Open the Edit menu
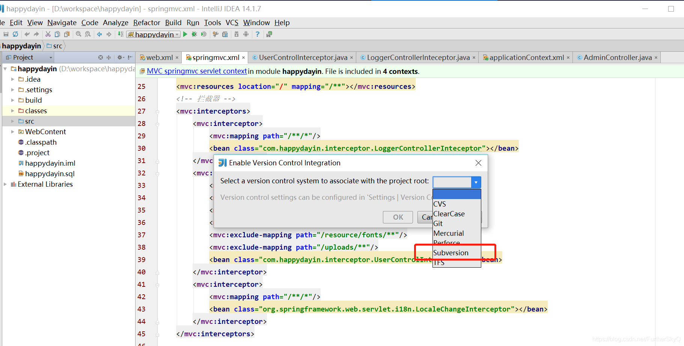The height and width of the screenshot is (346, 684). [16, 22]
